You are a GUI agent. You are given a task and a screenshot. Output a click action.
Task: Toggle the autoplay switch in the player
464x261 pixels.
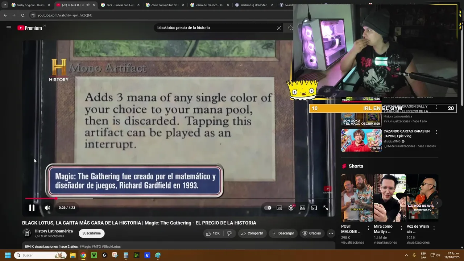(268, 208)
